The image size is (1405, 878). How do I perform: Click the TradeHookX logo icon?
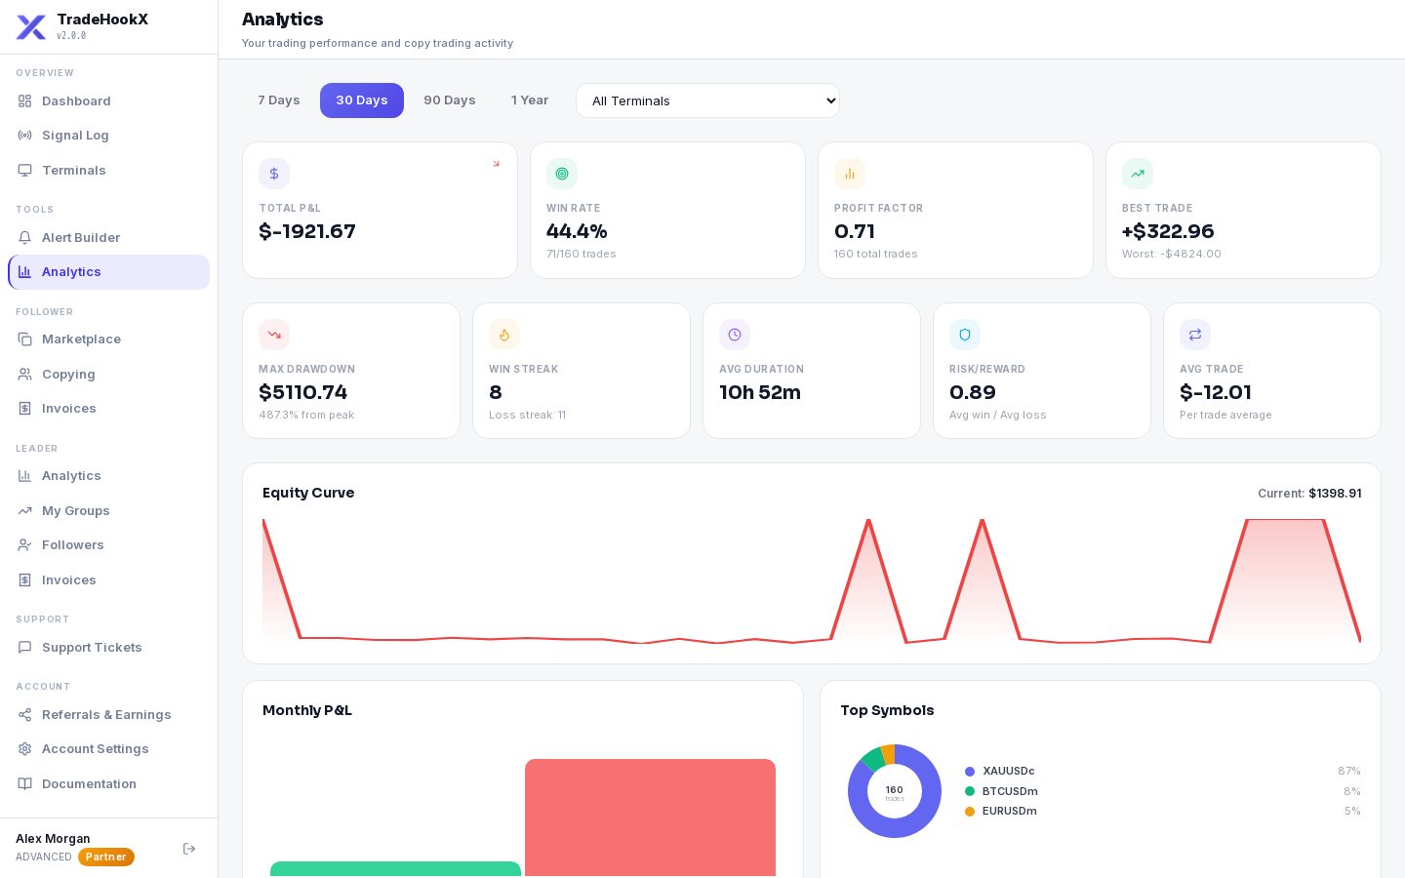click(x=31, y=27)
